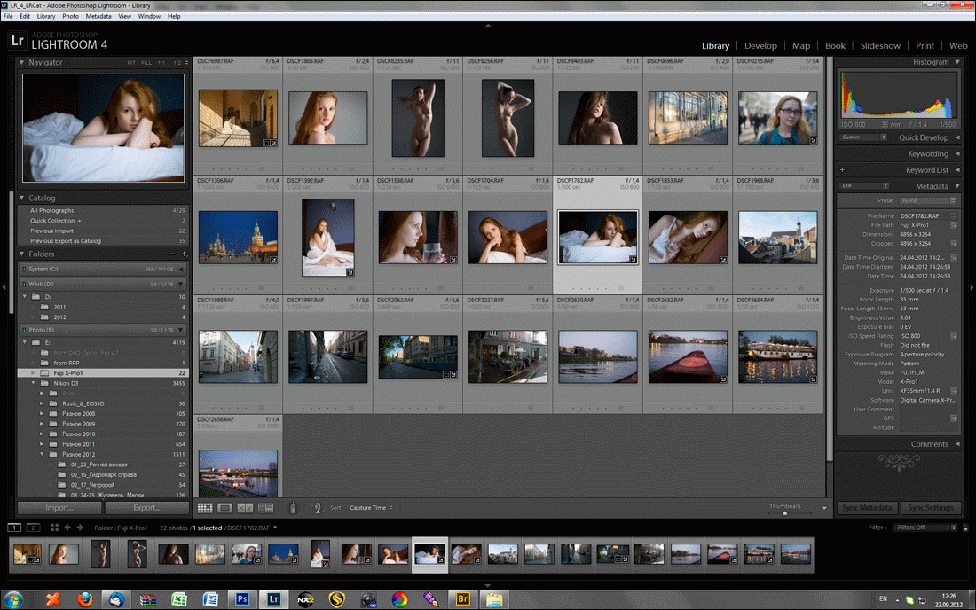Reverse sort direction with a-z icon
Image resolution: width=976 pixels, height=610 pixels.
pyautogui.click(x=317, y=508)
